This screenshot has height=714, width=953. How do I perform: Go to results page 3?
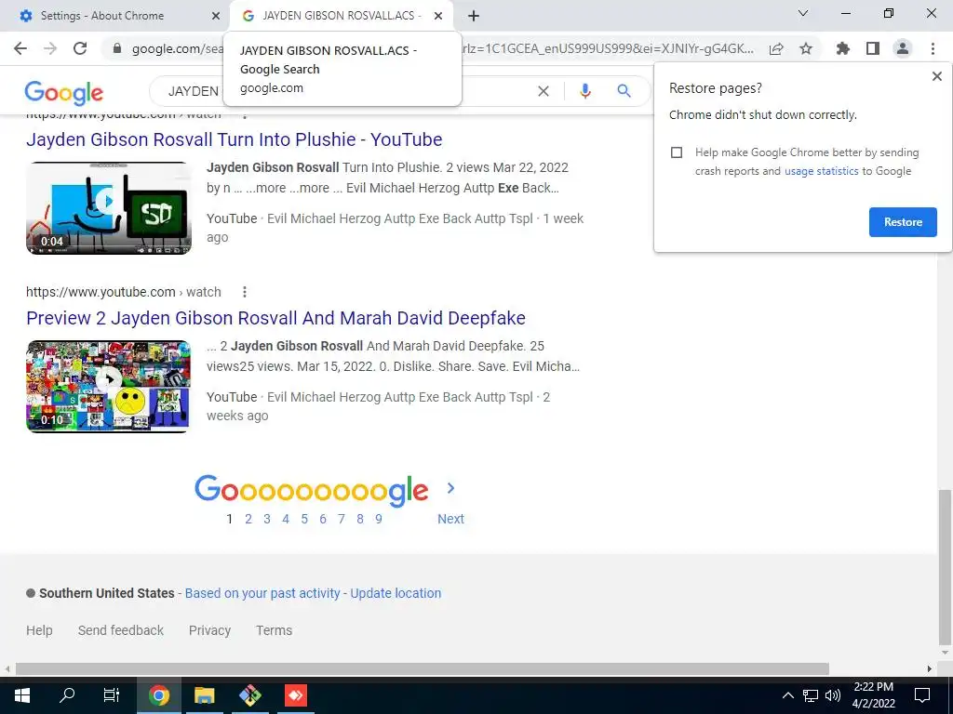267,519
